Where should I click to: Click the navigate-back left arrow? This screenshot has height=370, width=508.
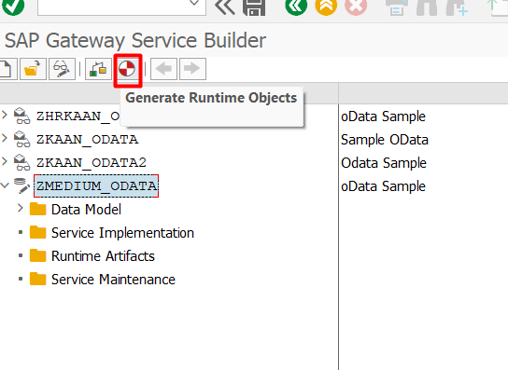pos(163,69)
